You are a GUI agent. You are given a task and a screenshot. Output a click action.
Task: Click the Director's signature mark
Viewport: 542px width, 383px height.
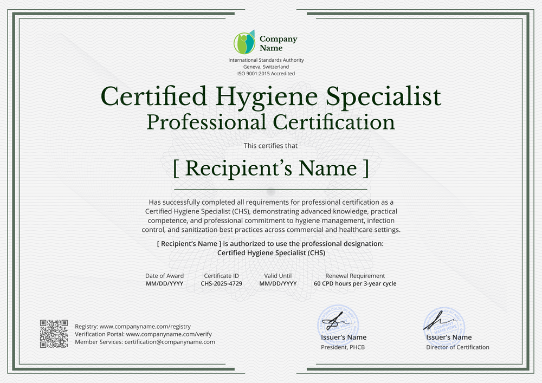[440, 321]
